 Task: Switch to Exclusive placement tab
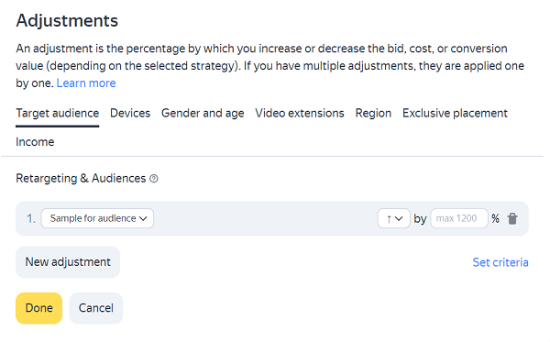[x=455, y=114]
